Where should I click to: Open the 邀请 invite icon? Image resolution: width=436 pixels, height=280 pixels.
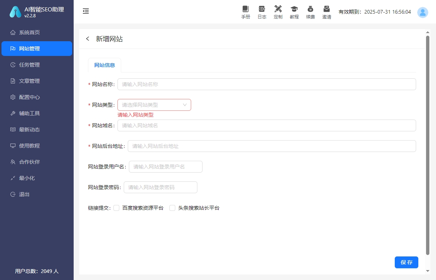(x=327, y=11)
